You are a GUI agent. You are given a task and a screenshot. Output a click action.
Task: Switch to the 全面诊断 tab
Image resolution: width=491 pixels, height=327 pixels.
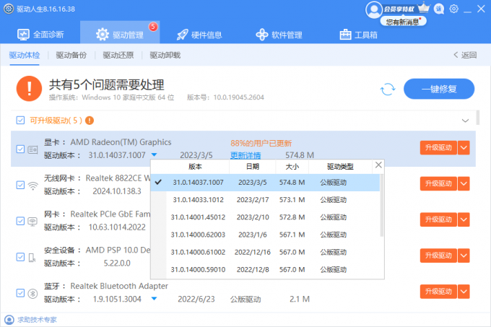click(x=40, y=35)
